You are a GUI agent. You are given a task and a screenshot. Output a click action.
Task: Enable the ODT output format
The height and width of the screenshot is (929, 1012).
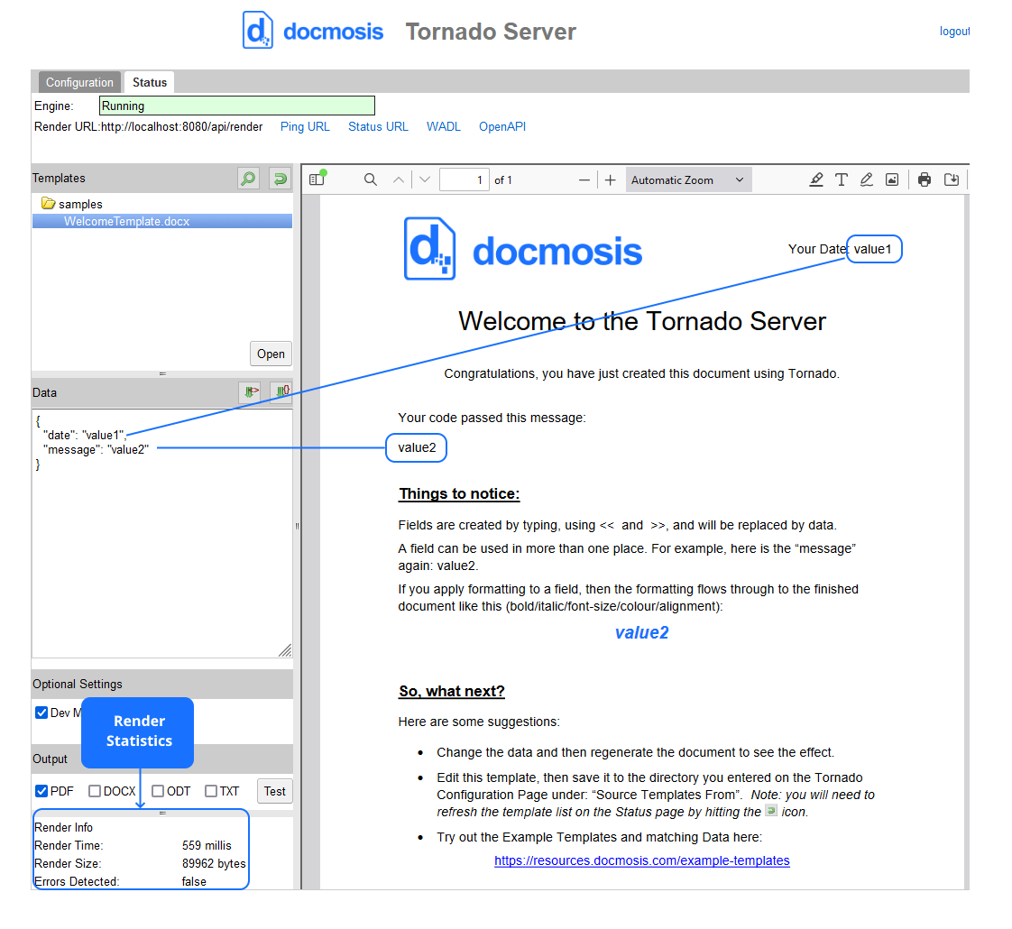158,791
